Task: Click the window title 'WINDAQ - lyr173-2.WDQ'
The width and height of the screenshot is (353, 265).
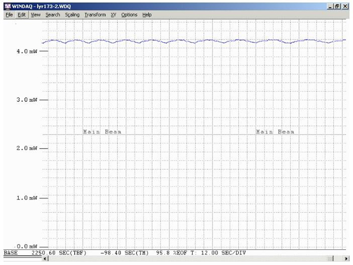Action: (x=41, y=6)
